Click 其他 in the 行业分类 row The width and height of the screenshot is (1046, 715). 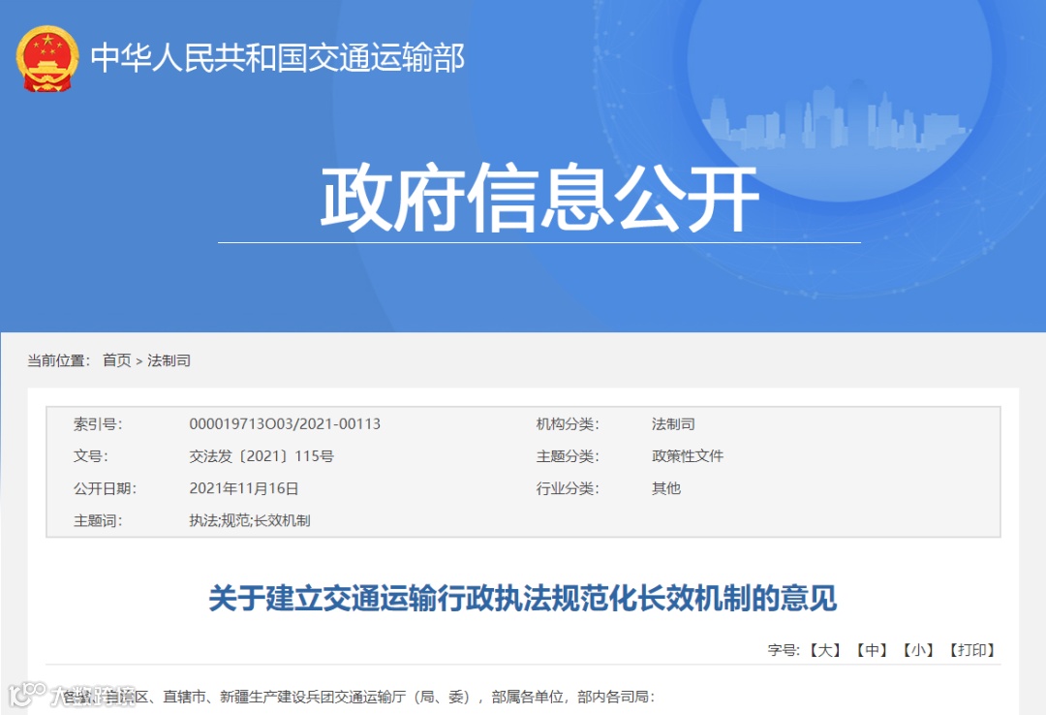[x=665, y=488]
